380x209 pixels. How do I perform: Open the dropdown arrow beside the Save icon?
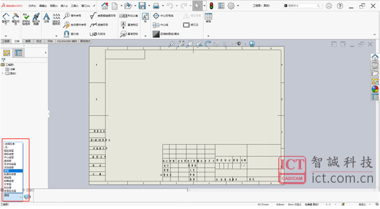pyautogui.click(x=149, y=5)
